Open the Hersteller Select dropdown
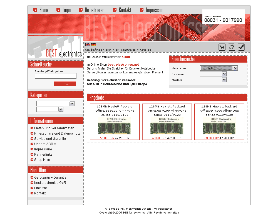Image resolution: width=278 pixels, height=216 pixels. pyautogui.click(x=219, y=68)
